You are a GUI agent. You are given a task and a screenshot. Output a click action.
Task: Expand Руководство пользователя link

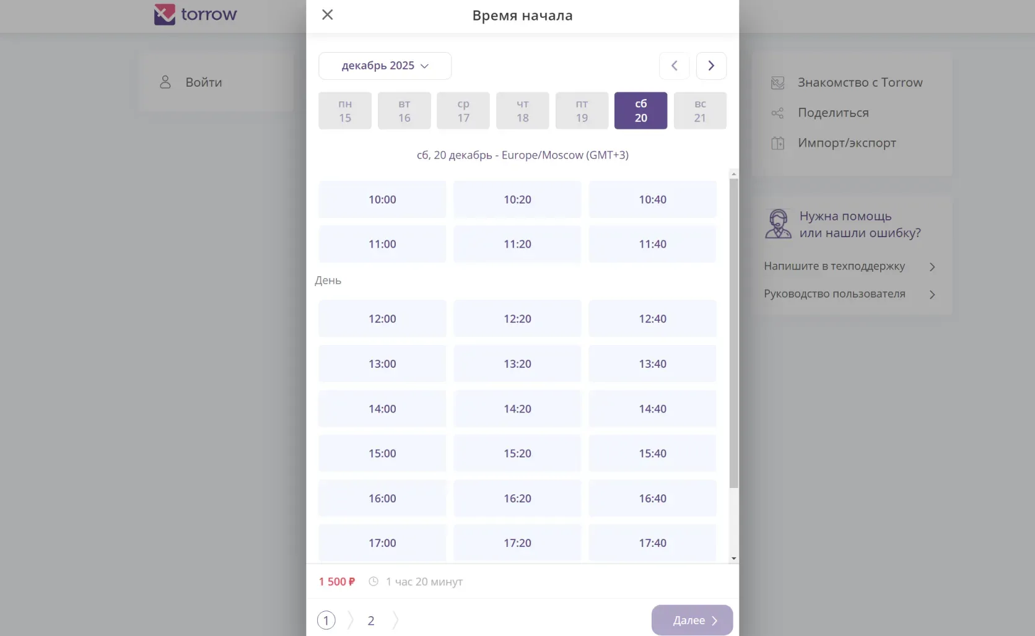pyautogui.click(x=932, y=295)
